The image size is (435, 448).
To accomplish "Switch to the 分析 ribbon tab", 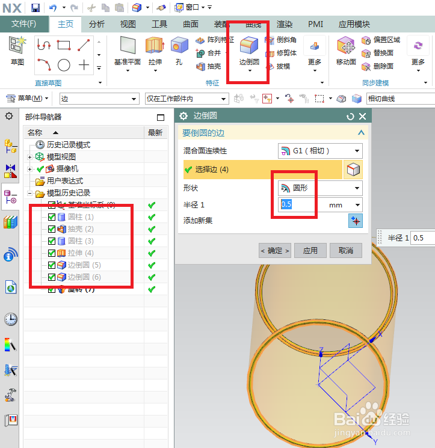I will click(x=97, y=24).
